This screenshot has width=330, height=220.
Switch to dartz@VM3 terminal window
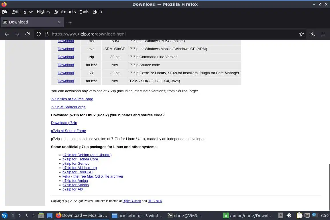pyautogui.click(x=185, y=215)
